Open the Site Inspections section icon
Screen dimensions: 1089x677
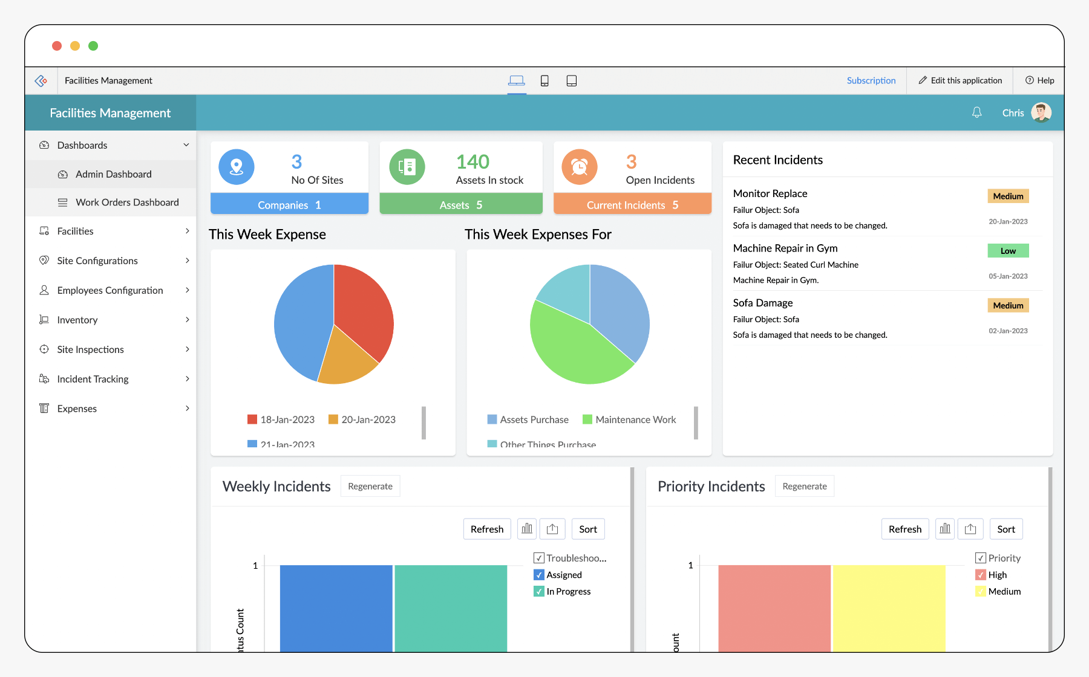point(43,349)
